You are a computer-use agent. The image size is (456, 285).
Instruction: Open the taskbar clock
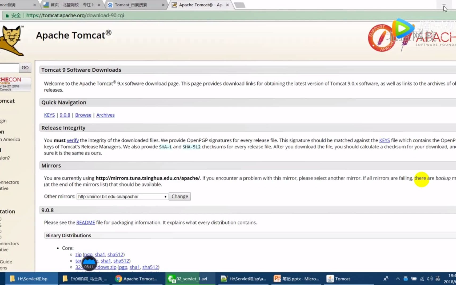[450, 279]
